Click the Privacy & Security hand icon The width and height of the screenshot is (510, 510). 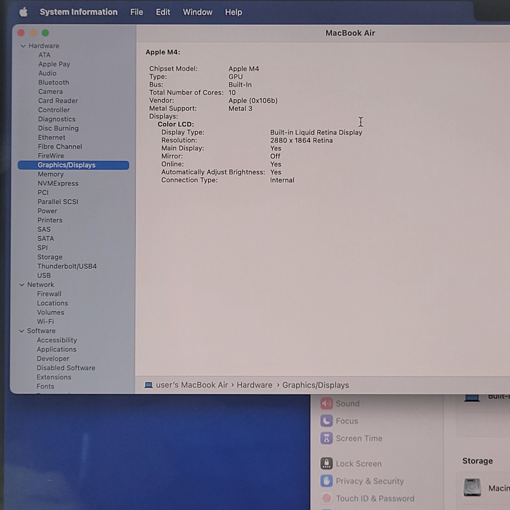tap(326, 481)
